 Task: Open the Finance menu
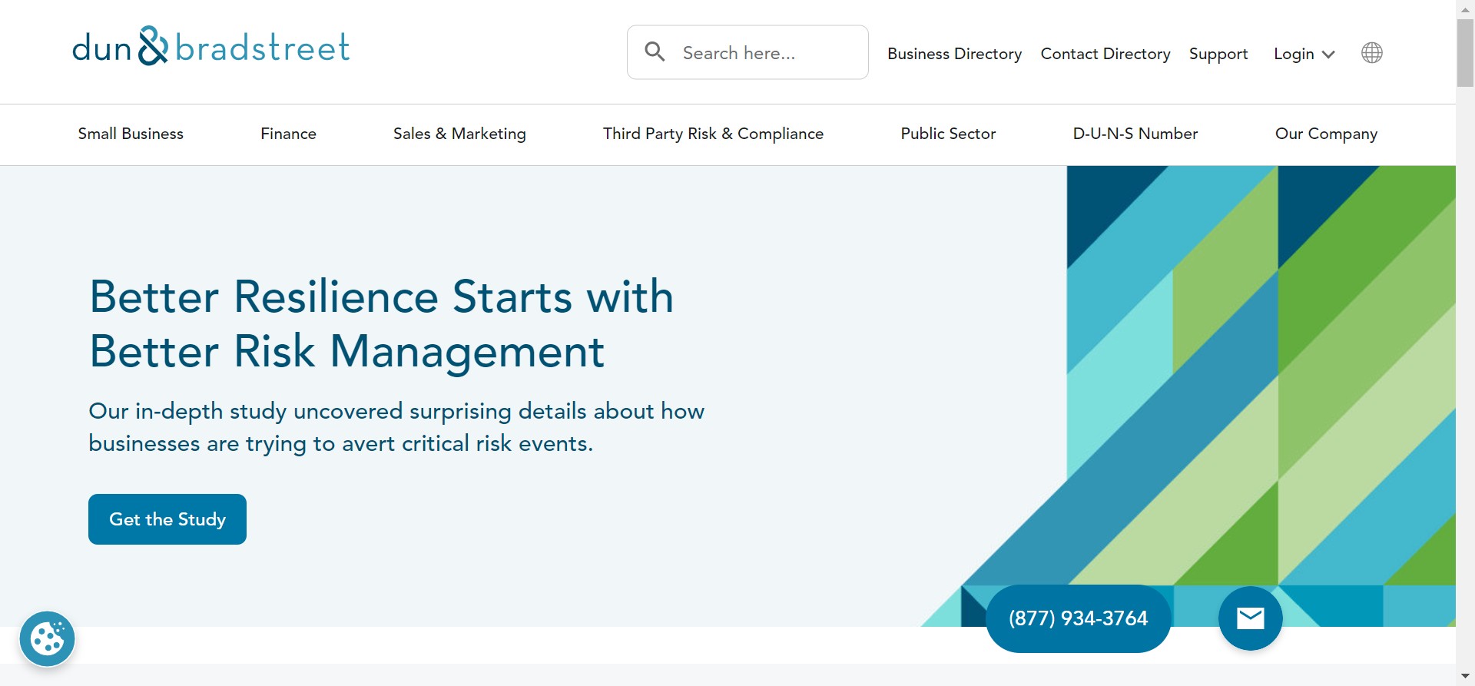coord(288,134)
